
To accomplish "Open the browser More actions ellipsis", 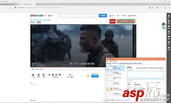I will 169,8.
